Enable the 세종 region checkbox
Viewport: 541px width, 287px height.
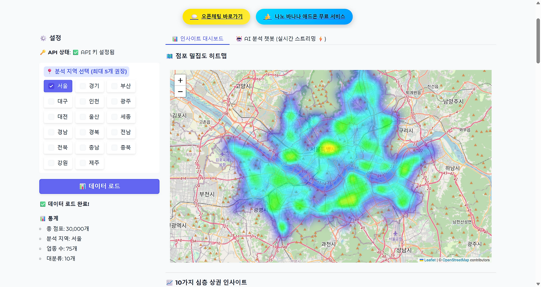114,116
